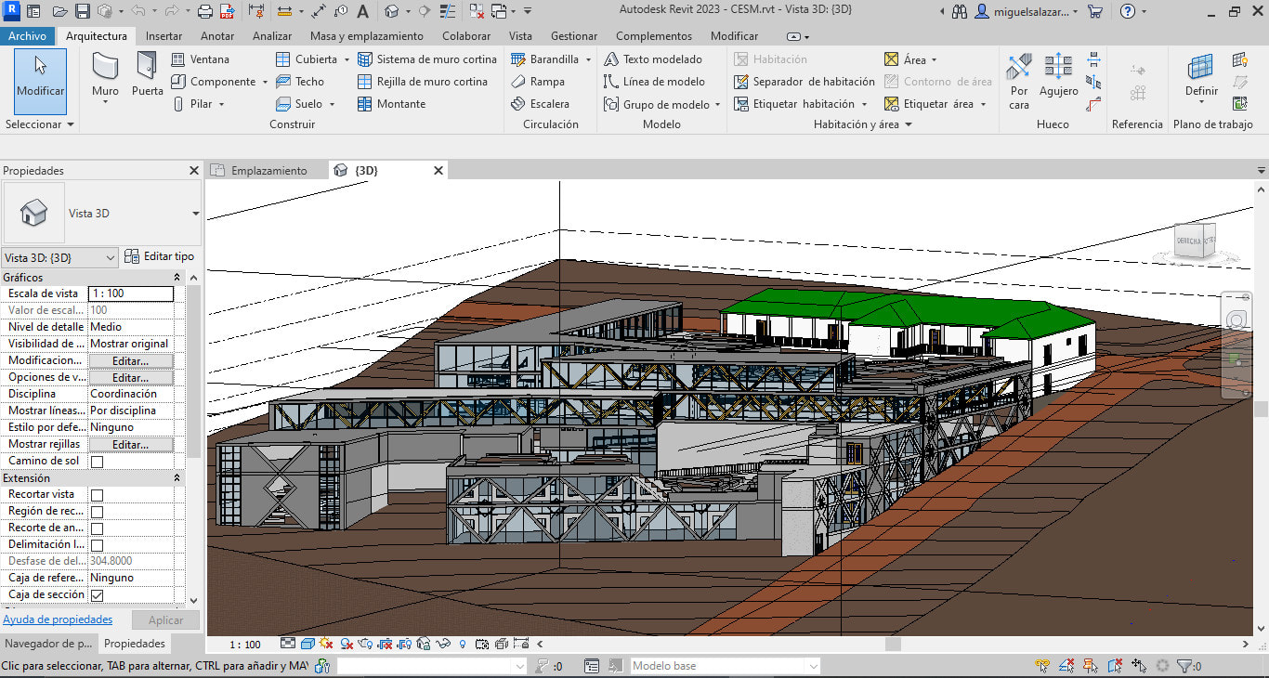
Task: Toggle Camino de sol checkbox
Action: (97, 462)
